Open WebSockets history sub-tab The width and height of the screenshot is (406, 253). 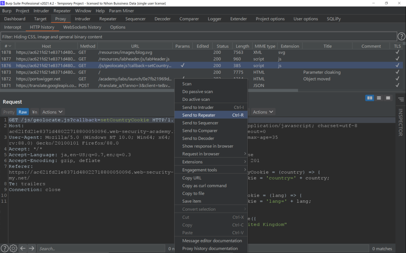pos(82,27)
